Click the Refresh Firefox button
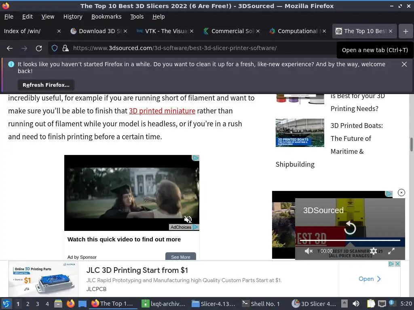The height and width of the screenshot is (310, 414). click(x=46, y=85)
